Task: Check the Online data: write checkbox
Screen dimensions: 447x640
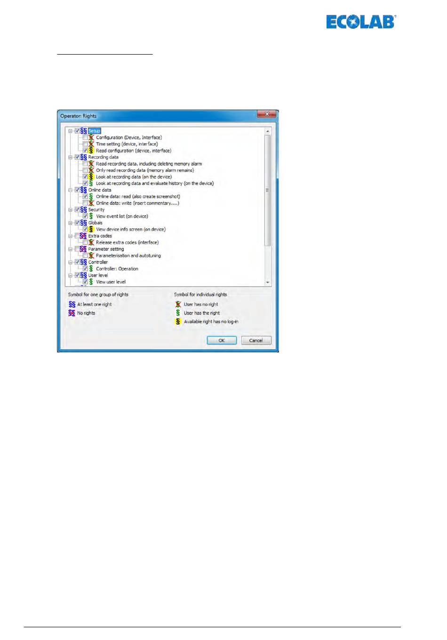Action: (x=85, y=203)
